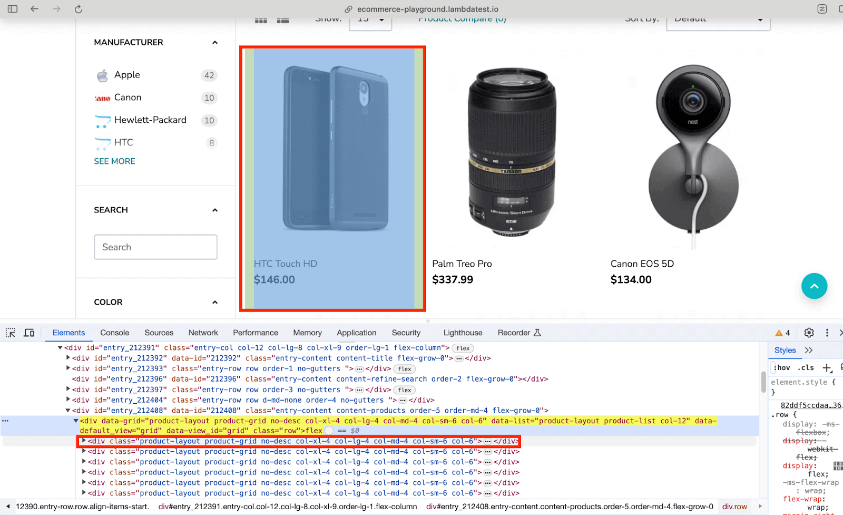Collapse the entry_212391 div node
843x515 pixels.
coord(60,348)
